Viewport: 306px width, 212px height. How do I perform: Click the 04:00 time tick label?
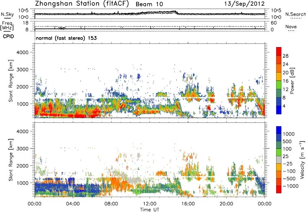coord(73,204)
